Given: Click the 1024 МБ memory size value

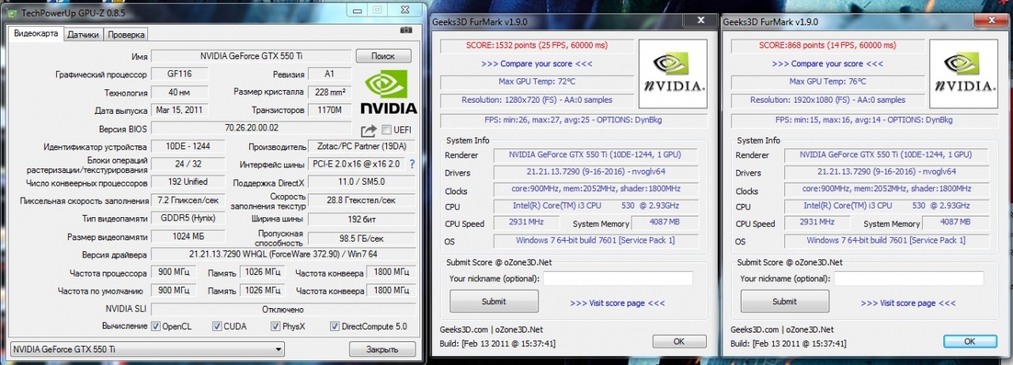Looking at the screenshot, I should [188, 237].
